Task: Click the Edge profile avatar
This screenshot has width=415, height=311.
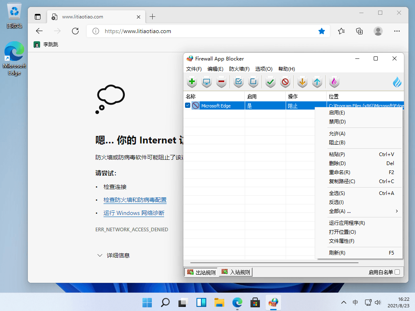Action: point(378,31)
